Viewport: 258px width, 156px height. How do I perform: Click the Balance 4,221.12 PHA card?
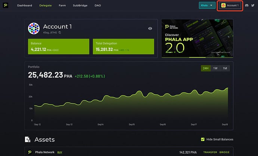pos(59,46)
